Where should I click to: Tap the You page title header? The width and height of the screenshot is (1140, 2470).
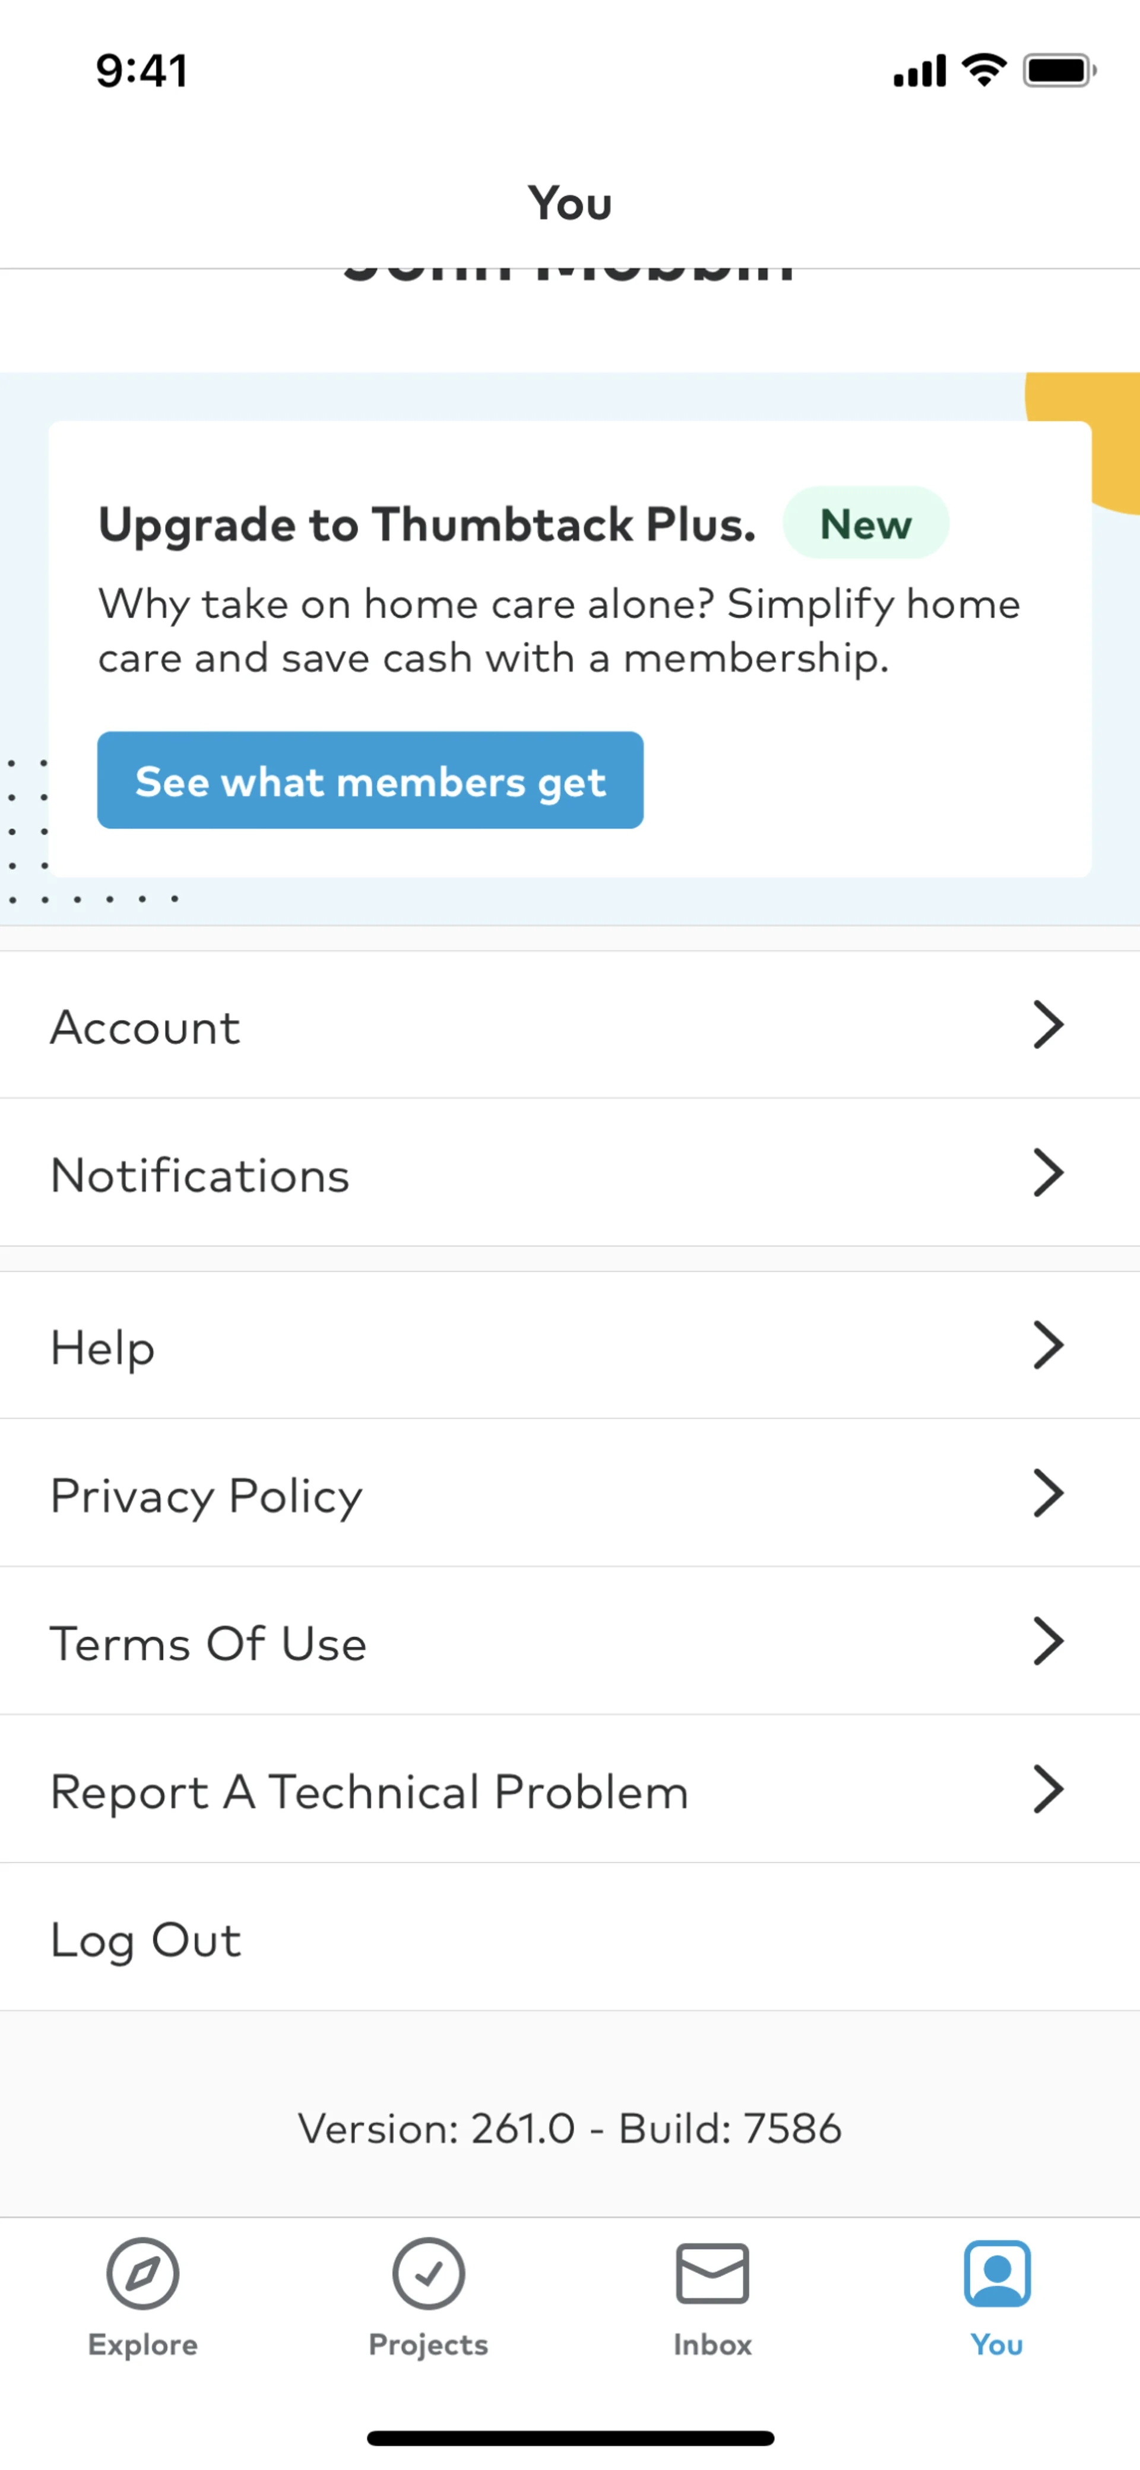click(569, 203)
